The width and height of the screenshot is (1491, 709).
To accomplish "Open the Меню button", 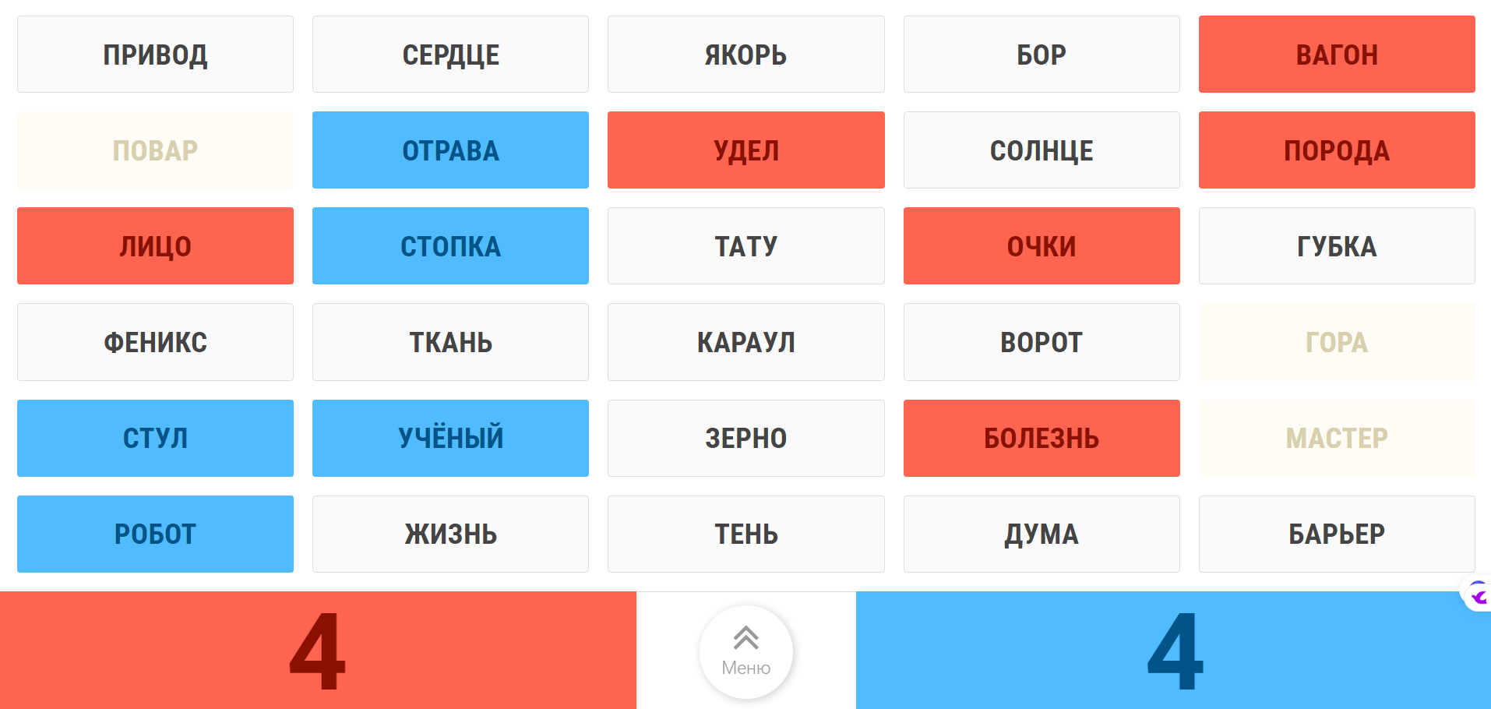I will click(x=745, y=651).
